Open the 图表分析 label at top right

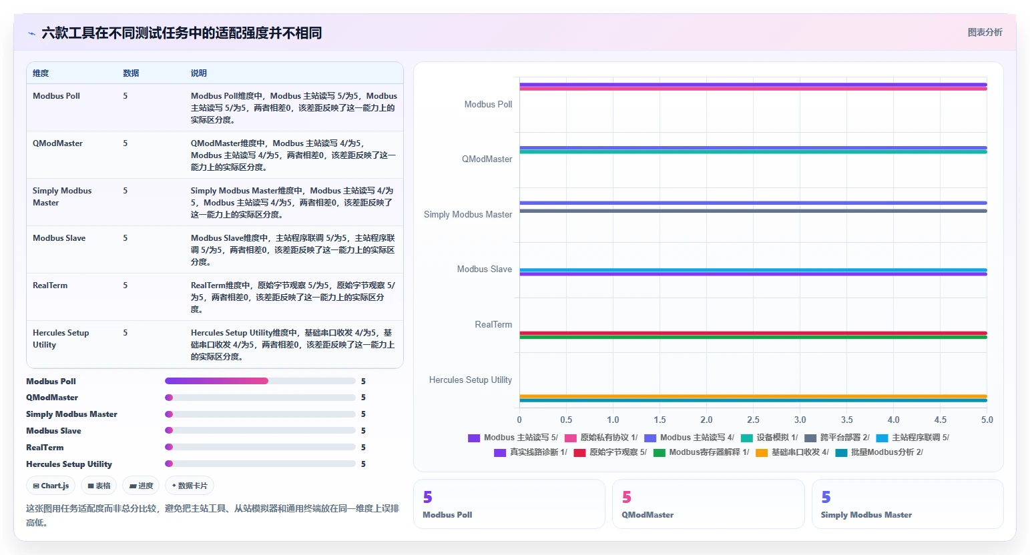click(x=985, y=32)
